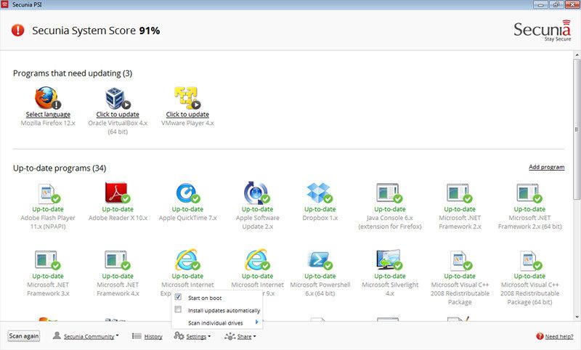Select the Apple QuickTime 7.x icon

pyautogui.click(x=187, y=193)
